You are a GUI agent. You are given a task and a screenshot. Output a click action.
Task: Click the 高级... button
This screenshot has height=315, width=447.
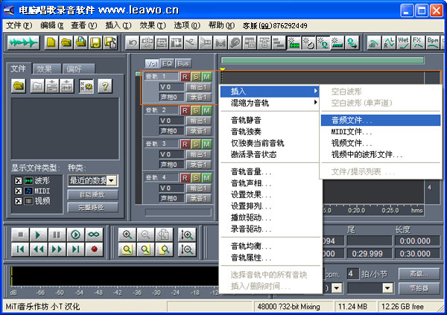(419, 273)
